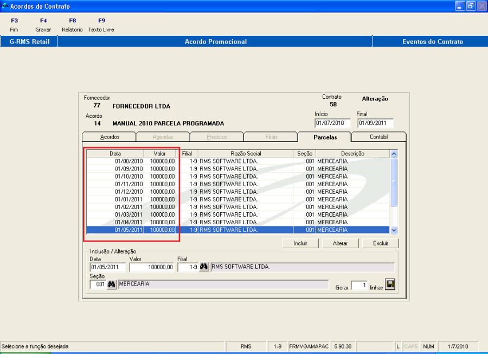Click the Acordo Promocional header bar
The image size is (488, 354).
pyautogui.click(x=215, y=42)
